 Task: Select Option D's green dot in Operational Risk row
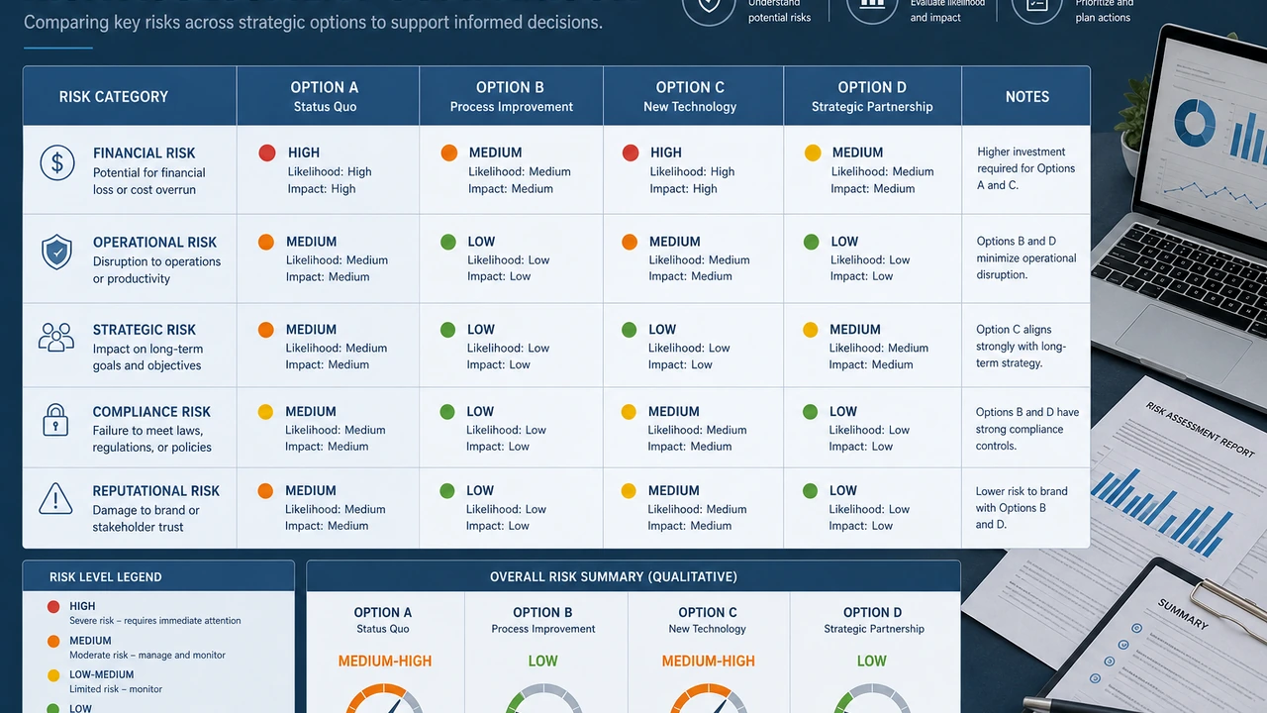coord(812,242)
